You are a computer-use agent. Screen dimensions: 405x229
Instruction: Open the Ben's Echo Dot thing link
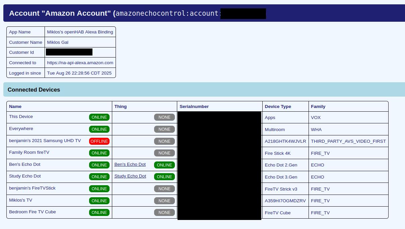(130, 164)
